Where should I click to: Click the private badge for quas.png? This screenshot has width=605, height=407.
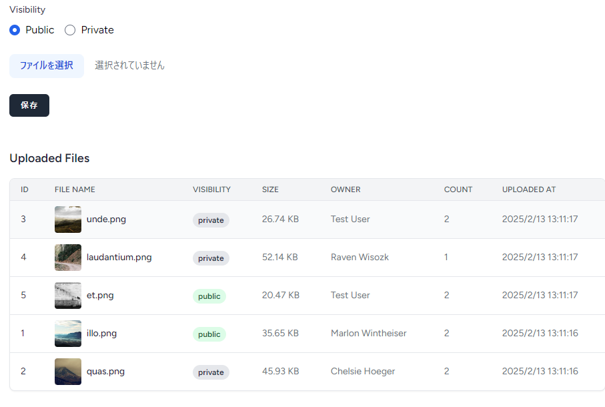click(x=211, y=372)
